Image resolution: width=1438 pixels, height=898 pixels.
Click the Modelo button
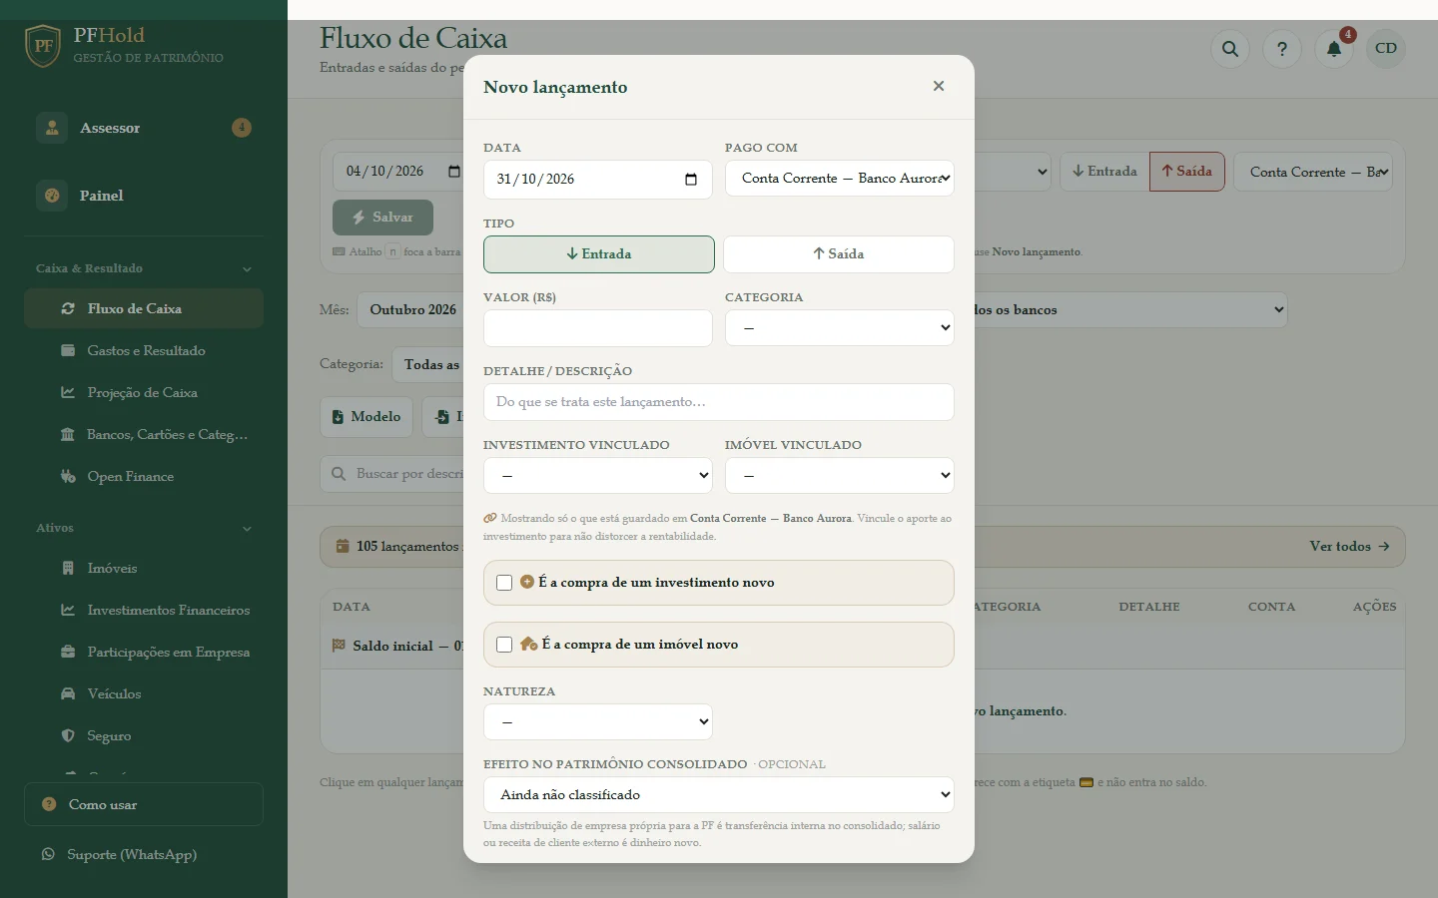366,417
